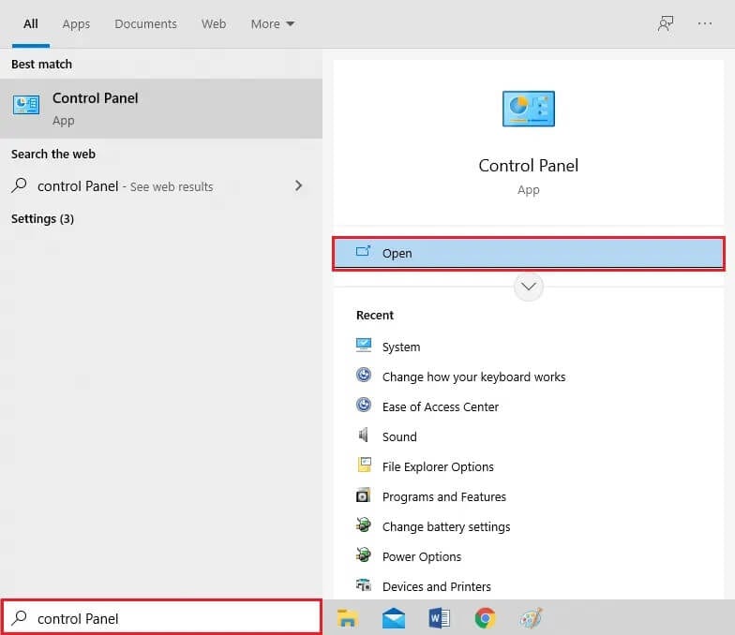Open the Paint app taskbar icon

click(x=531, y=618)
